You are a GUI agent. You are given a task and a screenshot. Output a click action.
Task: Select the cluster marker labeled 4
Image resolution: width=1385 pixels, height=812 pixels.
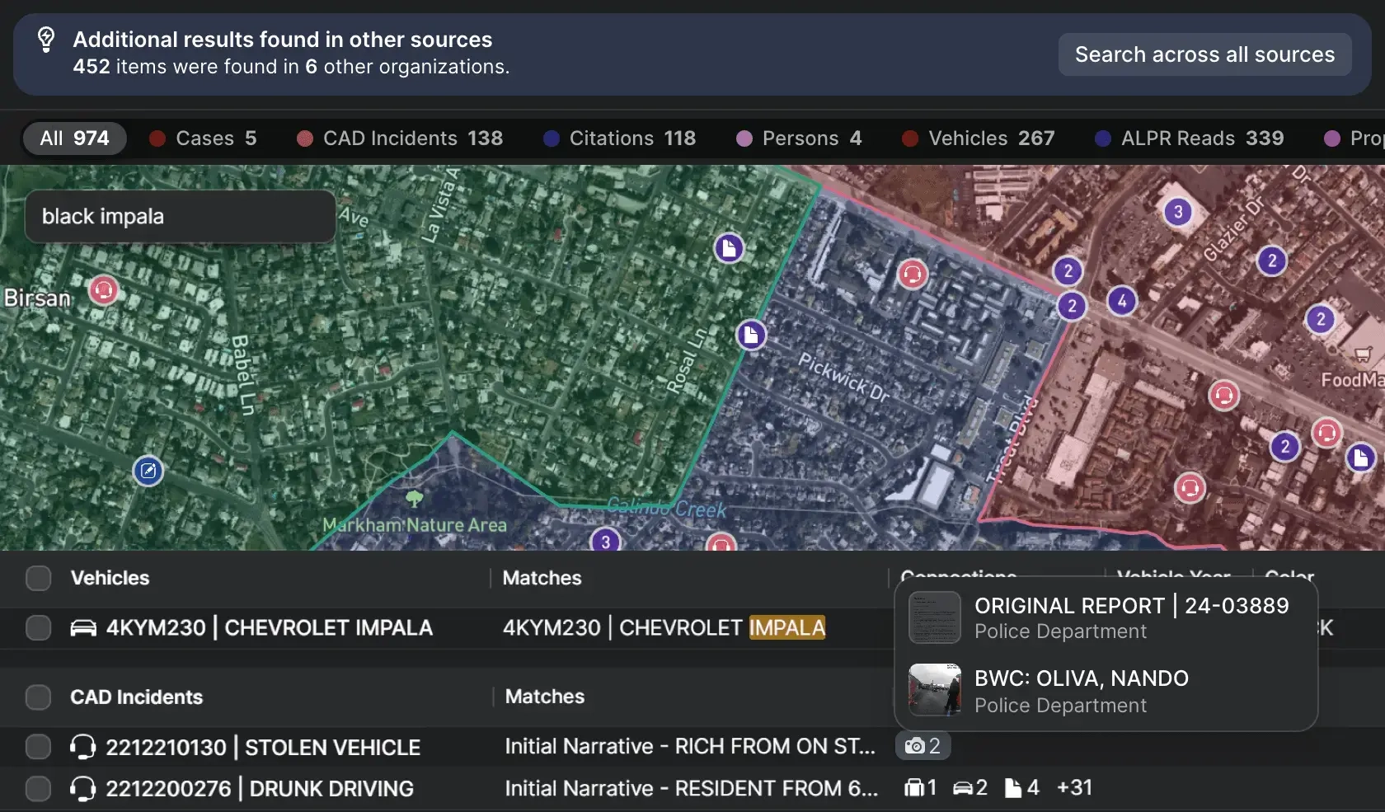pos(1122,301)
